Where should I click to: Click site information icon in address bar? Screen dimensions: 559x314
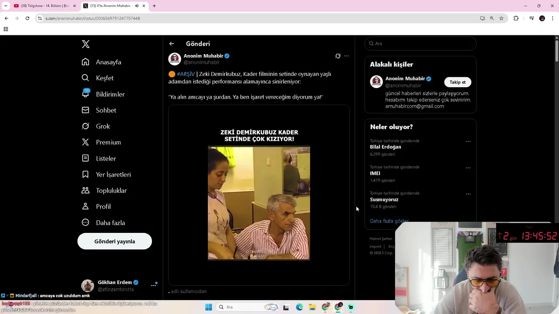coord(40,18)
